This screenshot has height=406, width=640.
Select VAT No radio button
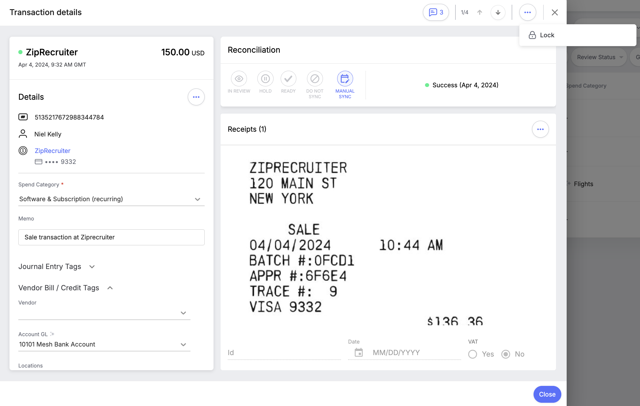point(506,354)
